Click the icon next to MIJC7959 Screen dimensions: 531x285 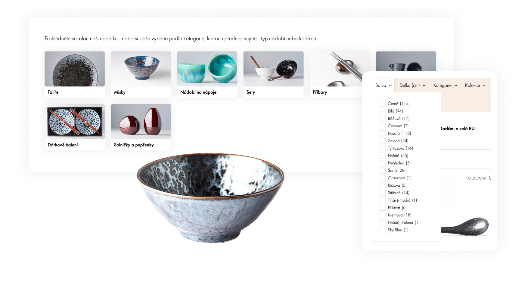pos(490,178)
